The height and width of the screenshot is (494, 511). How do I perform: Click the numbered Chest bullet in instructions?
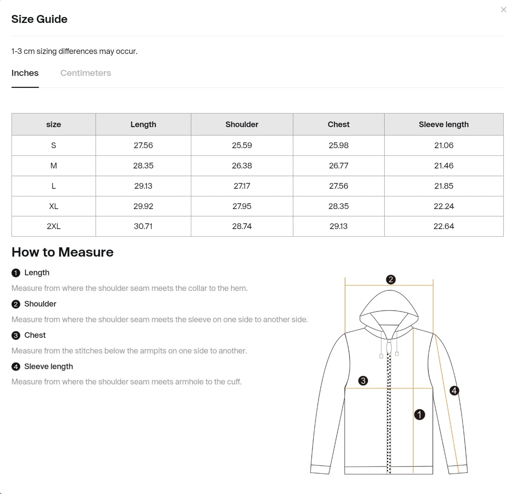point(15,335)
